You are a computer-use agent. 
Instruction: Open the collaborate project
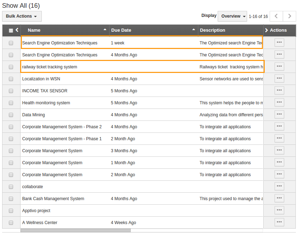tap(33, 187)
